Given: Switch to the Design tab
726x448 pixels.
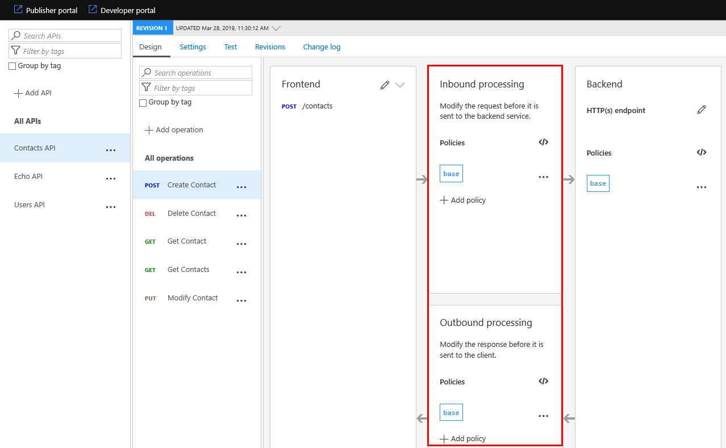Looking at the screenshot, I should pyautogui.click(x=151, y=47).
